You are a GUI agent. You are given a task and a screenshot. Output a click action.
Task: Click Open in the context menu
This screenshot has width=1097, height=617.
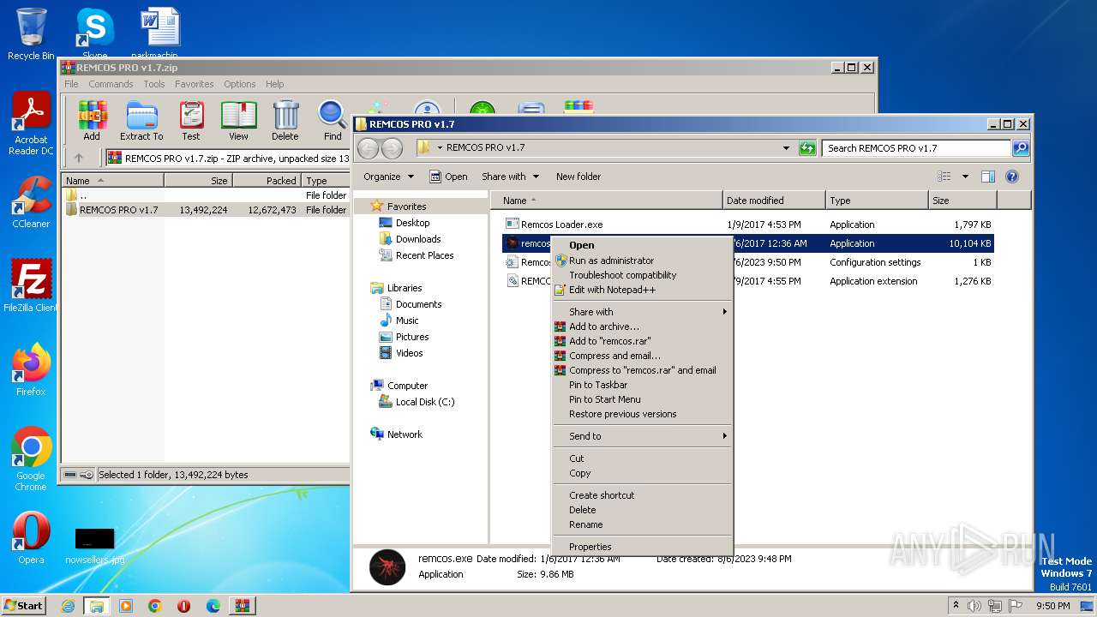[x=641, y=245]
